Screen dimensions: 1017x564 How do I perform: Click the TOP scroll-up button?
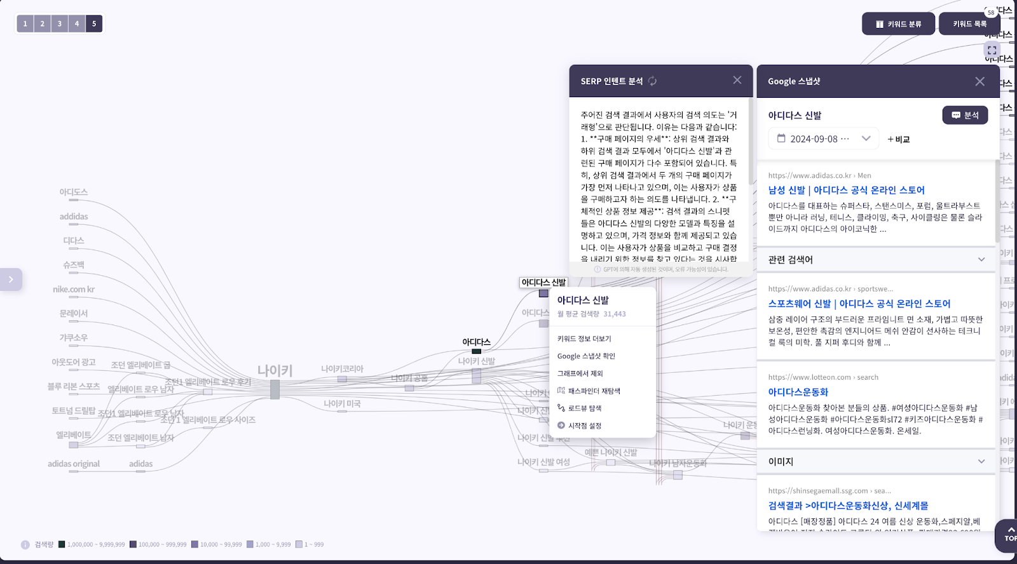coord(1009,535)
